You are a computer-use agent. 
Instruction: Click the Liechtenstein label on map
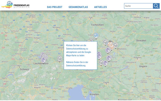coord(41,64)
